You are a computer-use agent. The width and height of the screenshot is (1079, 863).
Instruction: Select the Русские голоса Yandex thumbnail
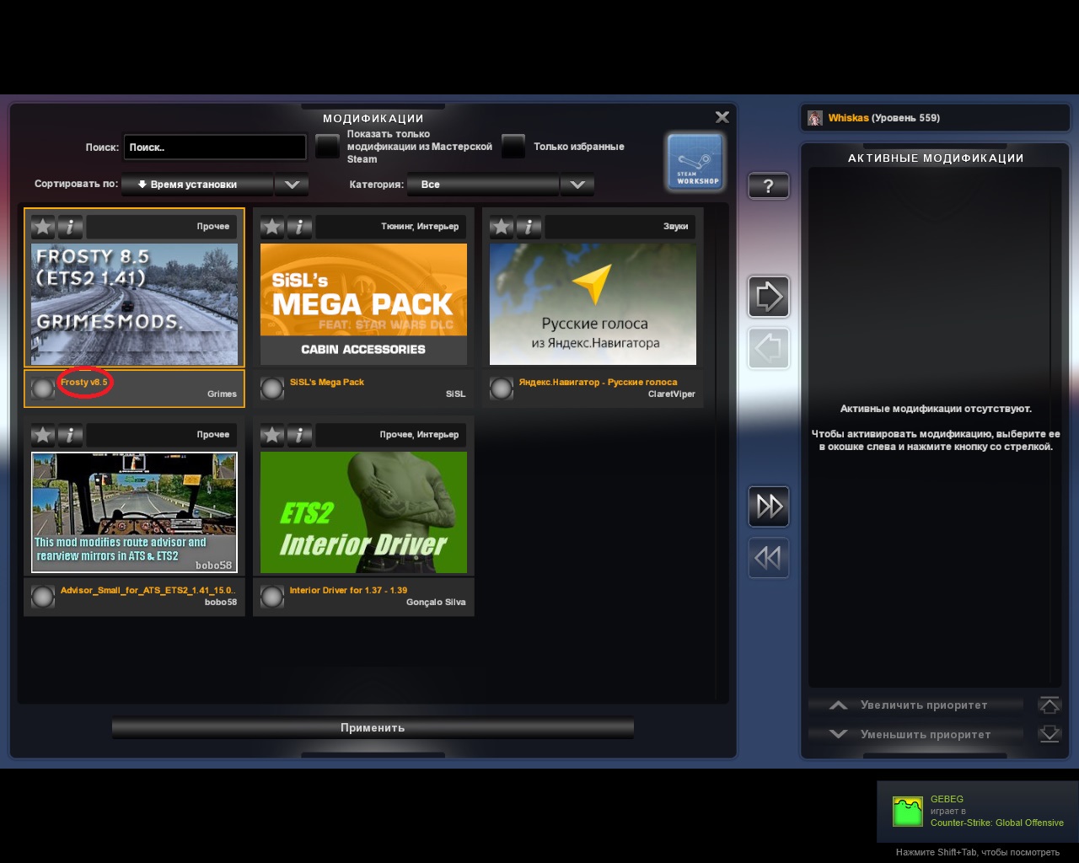[593, 304]
